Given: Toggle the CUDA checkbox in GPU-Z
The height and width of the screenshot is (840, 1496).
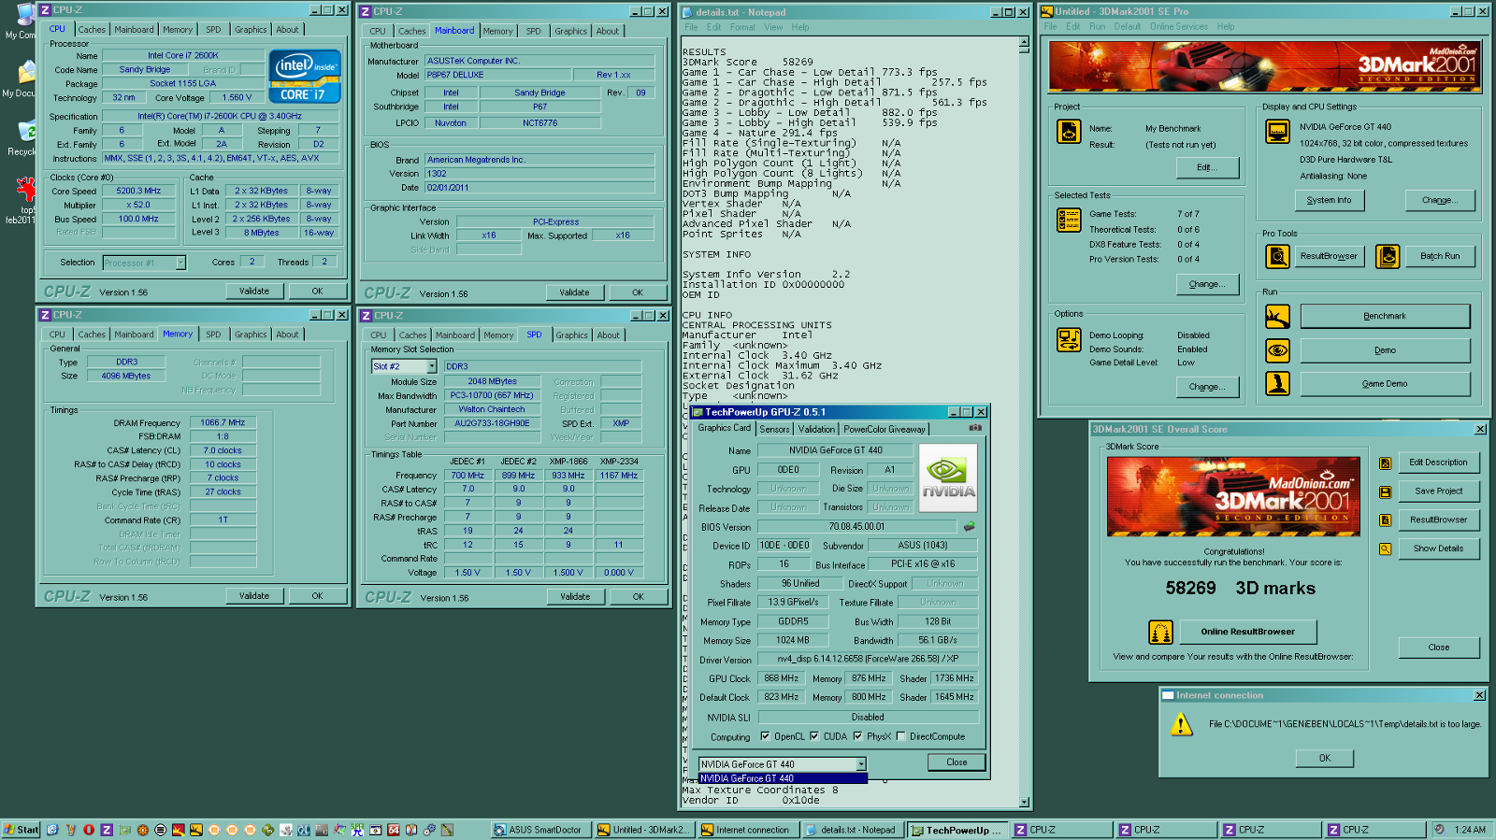Looking at the screenshot, I should click(813, 736).
